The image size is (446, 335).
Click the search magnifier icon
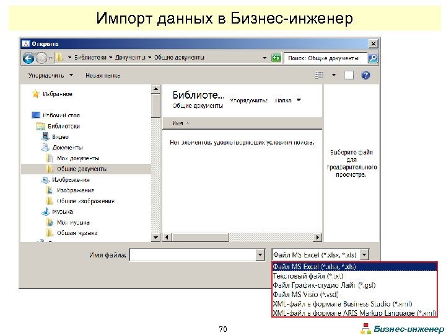[373, 58]
